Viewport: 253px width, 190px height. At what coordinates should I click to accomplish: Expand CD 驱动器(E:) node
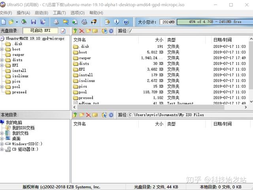click(2, 149)
